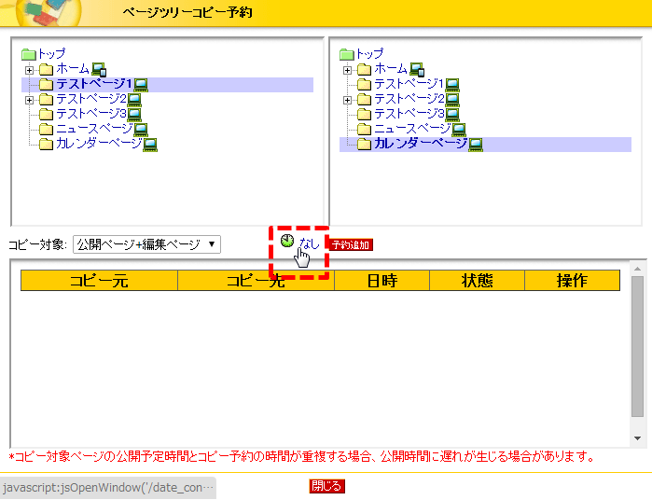The width and height of the screenshot is (652, 500).
Task: Click the top folder icon in left tree
Action: [x=29, y=54]
